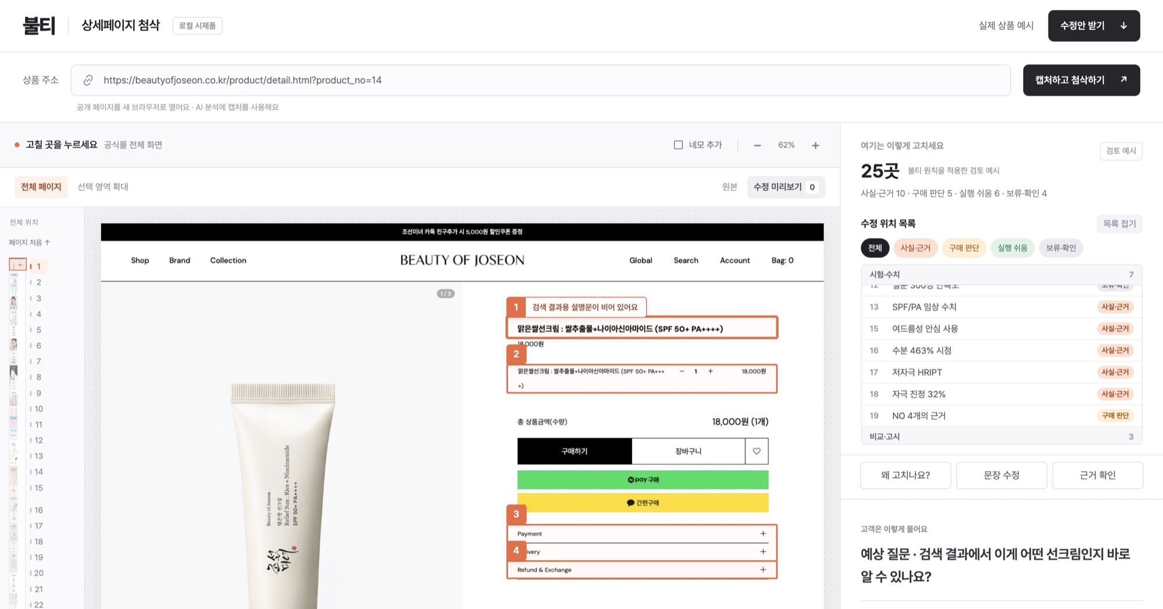Click the zoom in plus icon
The height and width of the screenshot is (609, 1163).
pyautogui.click(x=815, y=145)
